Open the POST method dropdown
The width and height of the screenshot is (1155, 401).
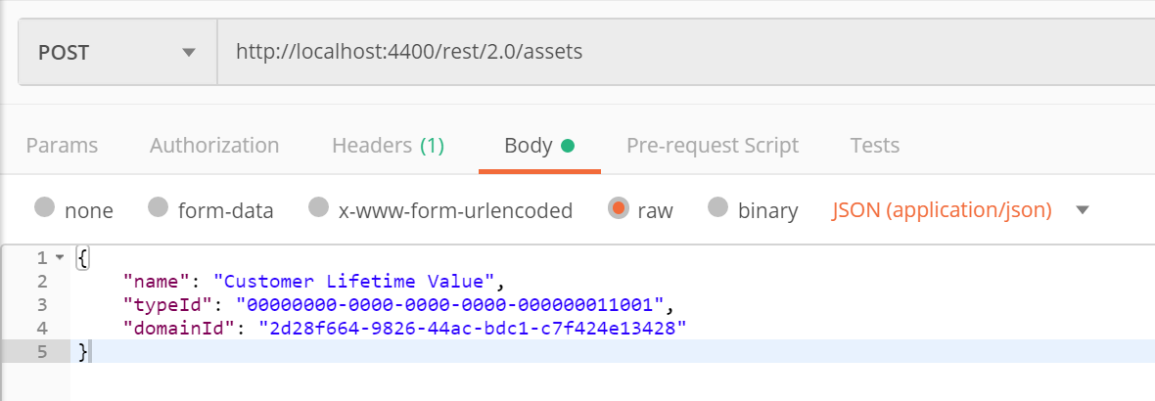click(117, 52)
